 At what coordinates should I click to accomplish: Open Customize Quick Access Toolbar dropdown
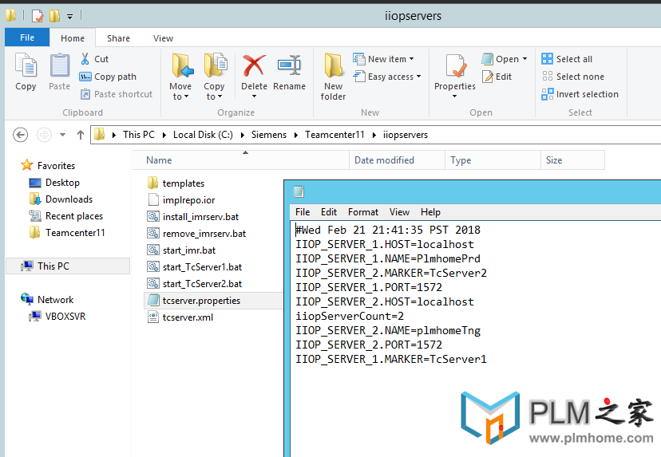point(70,17)
